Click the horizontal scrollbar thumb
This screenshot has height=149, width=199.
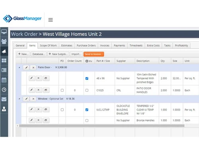[101, 126]
